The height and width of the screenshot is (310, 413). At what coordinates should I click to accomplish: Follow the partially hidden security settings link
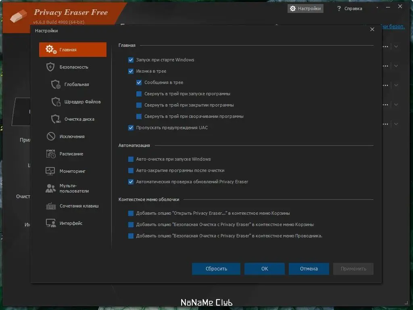[393, 26]
